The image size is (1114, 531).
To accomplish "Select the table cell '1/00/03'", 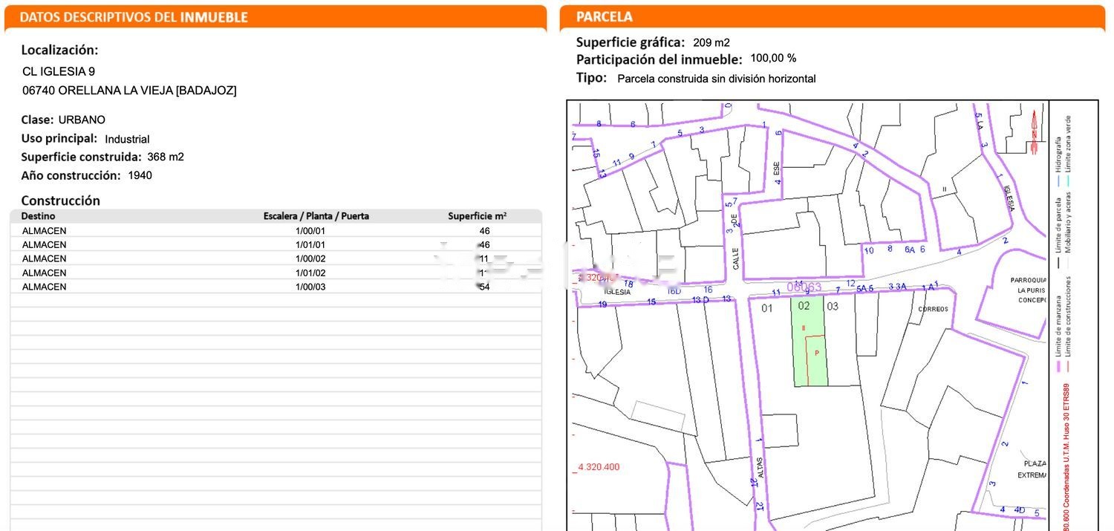I will pos(310,287).
